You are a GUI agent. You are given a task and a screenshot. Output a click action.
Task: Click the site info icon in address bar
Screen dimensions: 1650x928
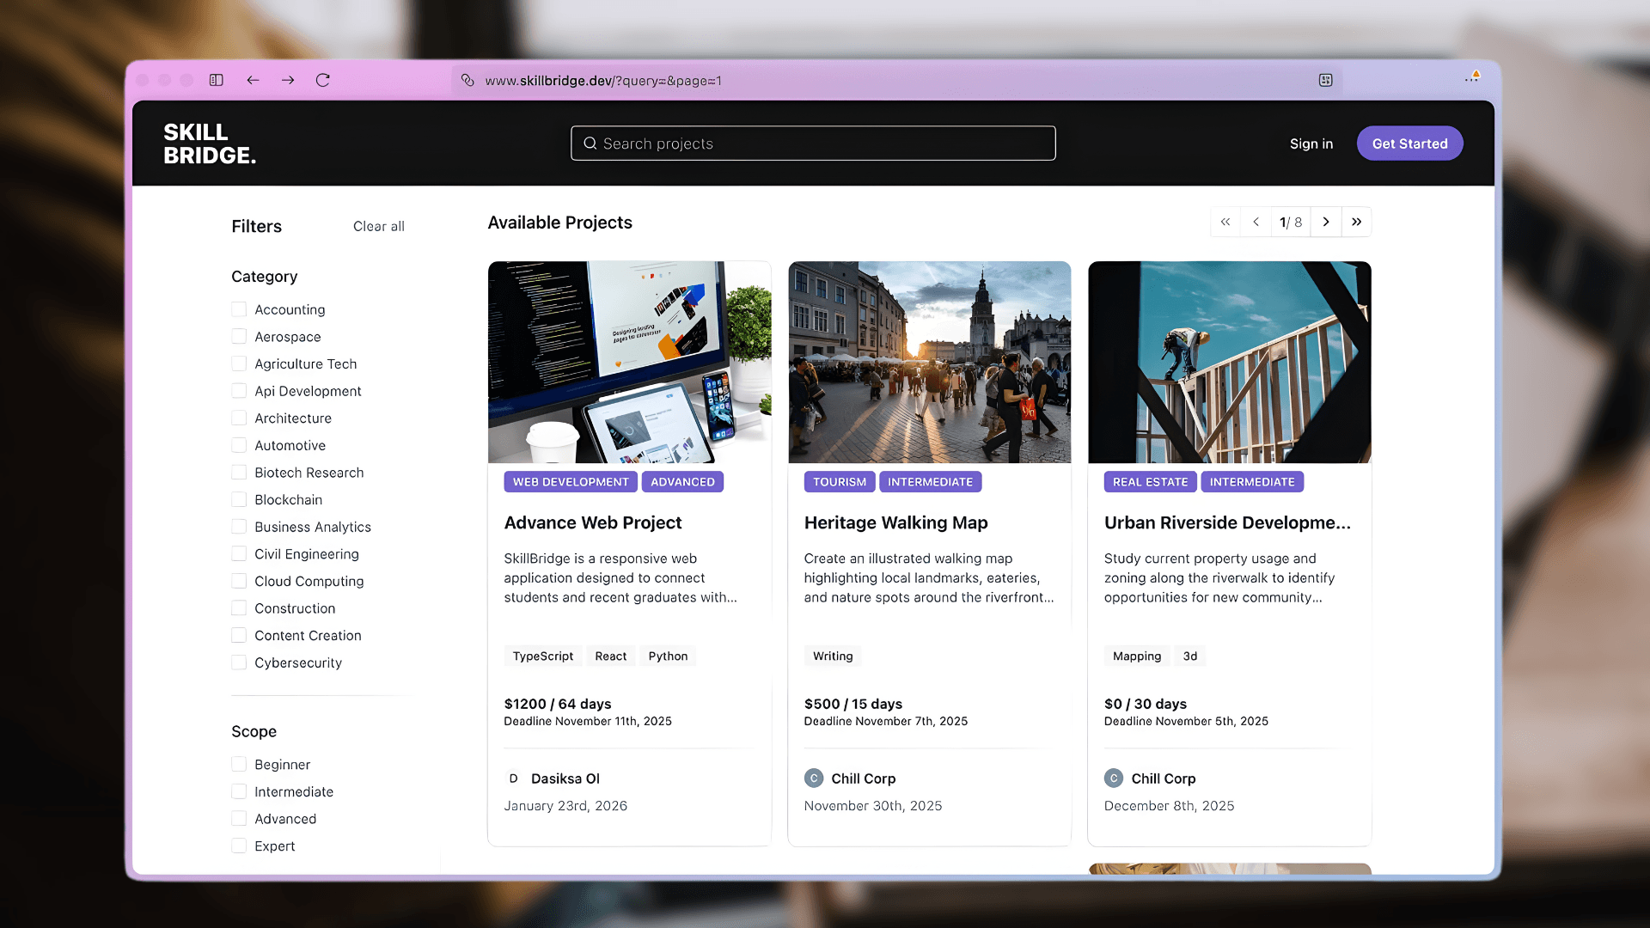[x=467, y=80]
